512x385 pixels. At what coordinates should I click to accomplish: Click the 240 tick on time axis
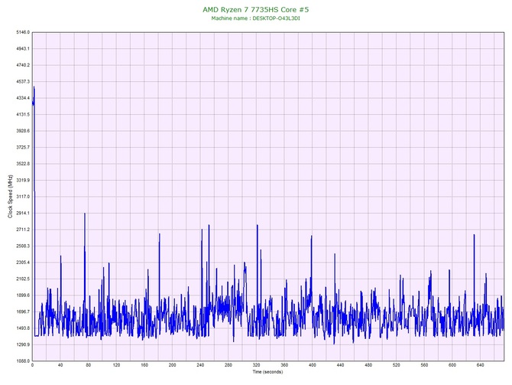(200, 365)
